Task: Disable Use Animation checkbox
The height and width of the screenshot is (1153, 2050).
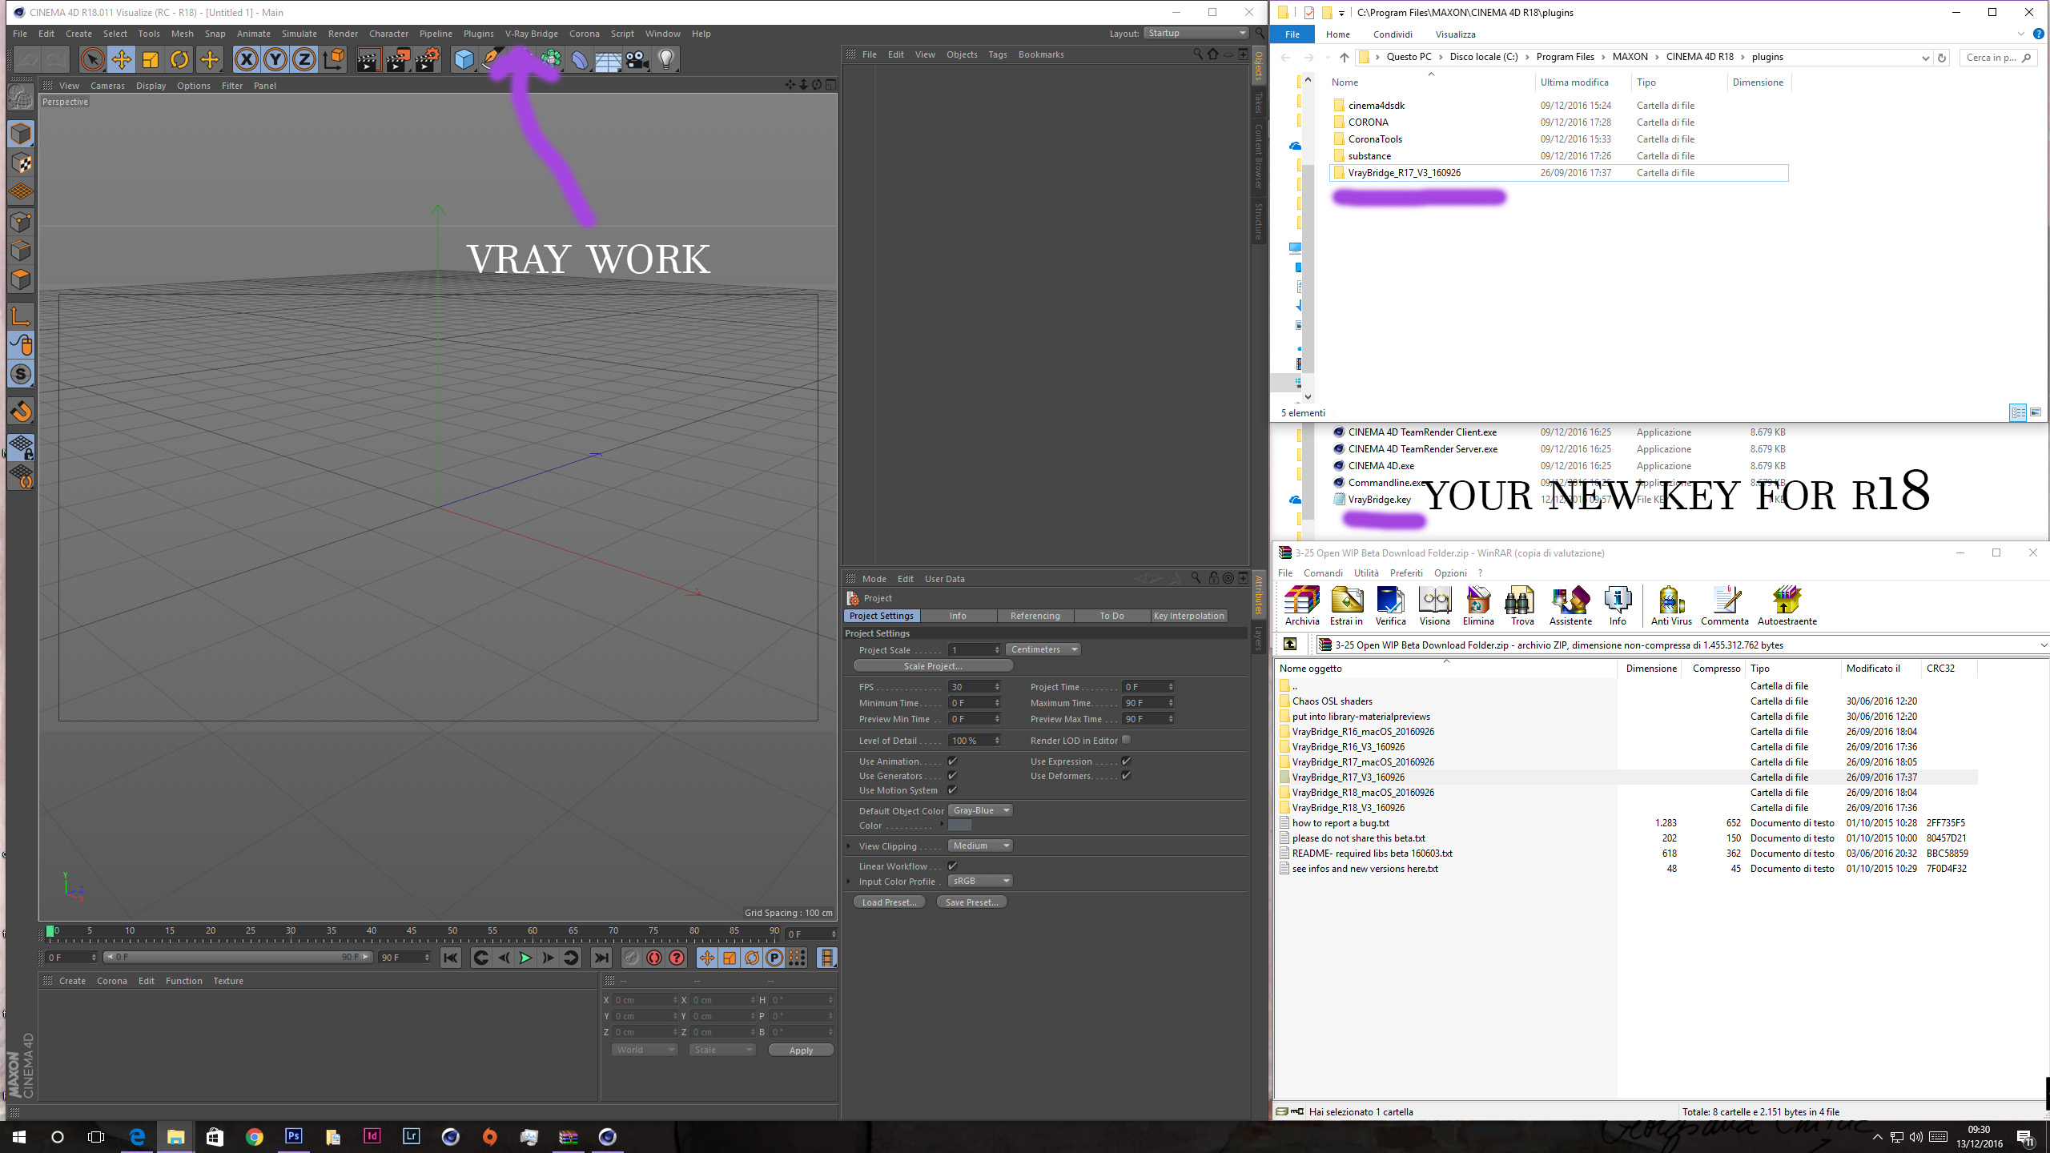Action: [x=953, y=761]
